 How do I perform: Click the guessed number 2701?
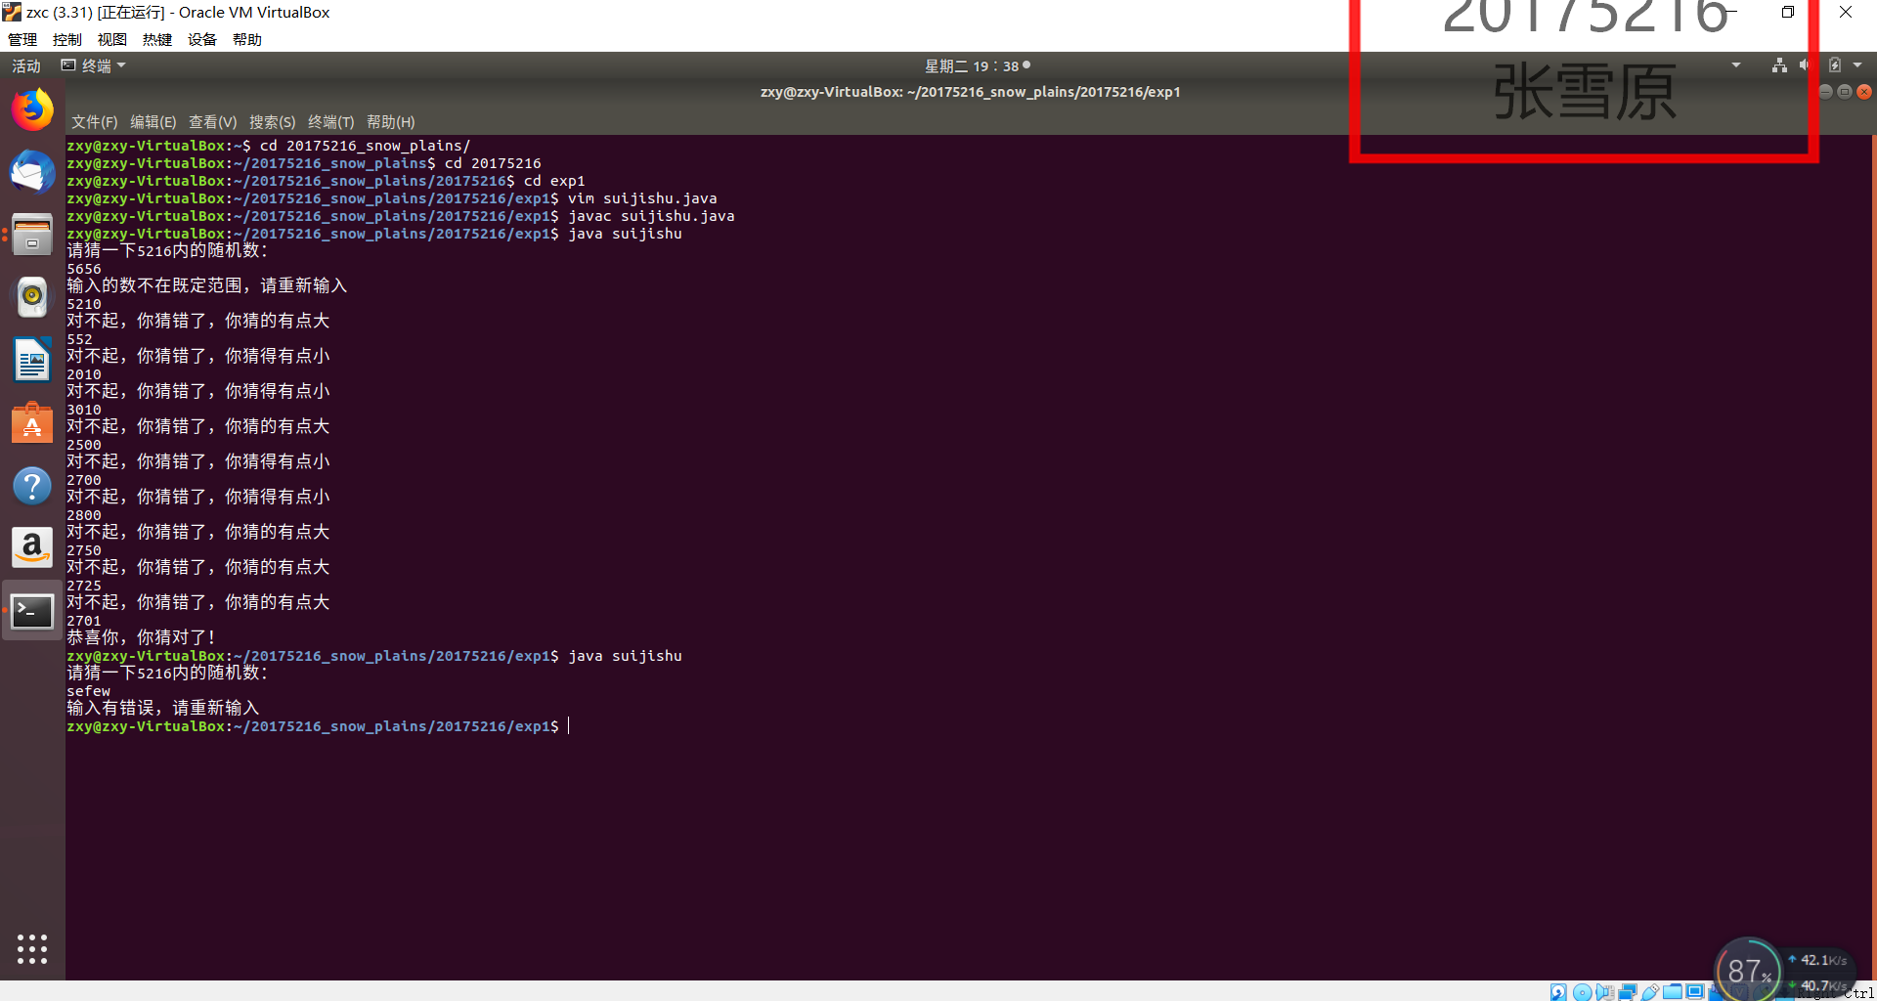pyautogui.click(x=84, y=621)
